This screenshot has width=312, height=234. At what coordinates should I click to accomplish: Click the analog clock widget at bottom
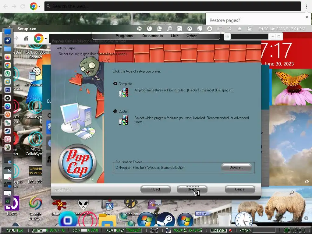point(243,220)
